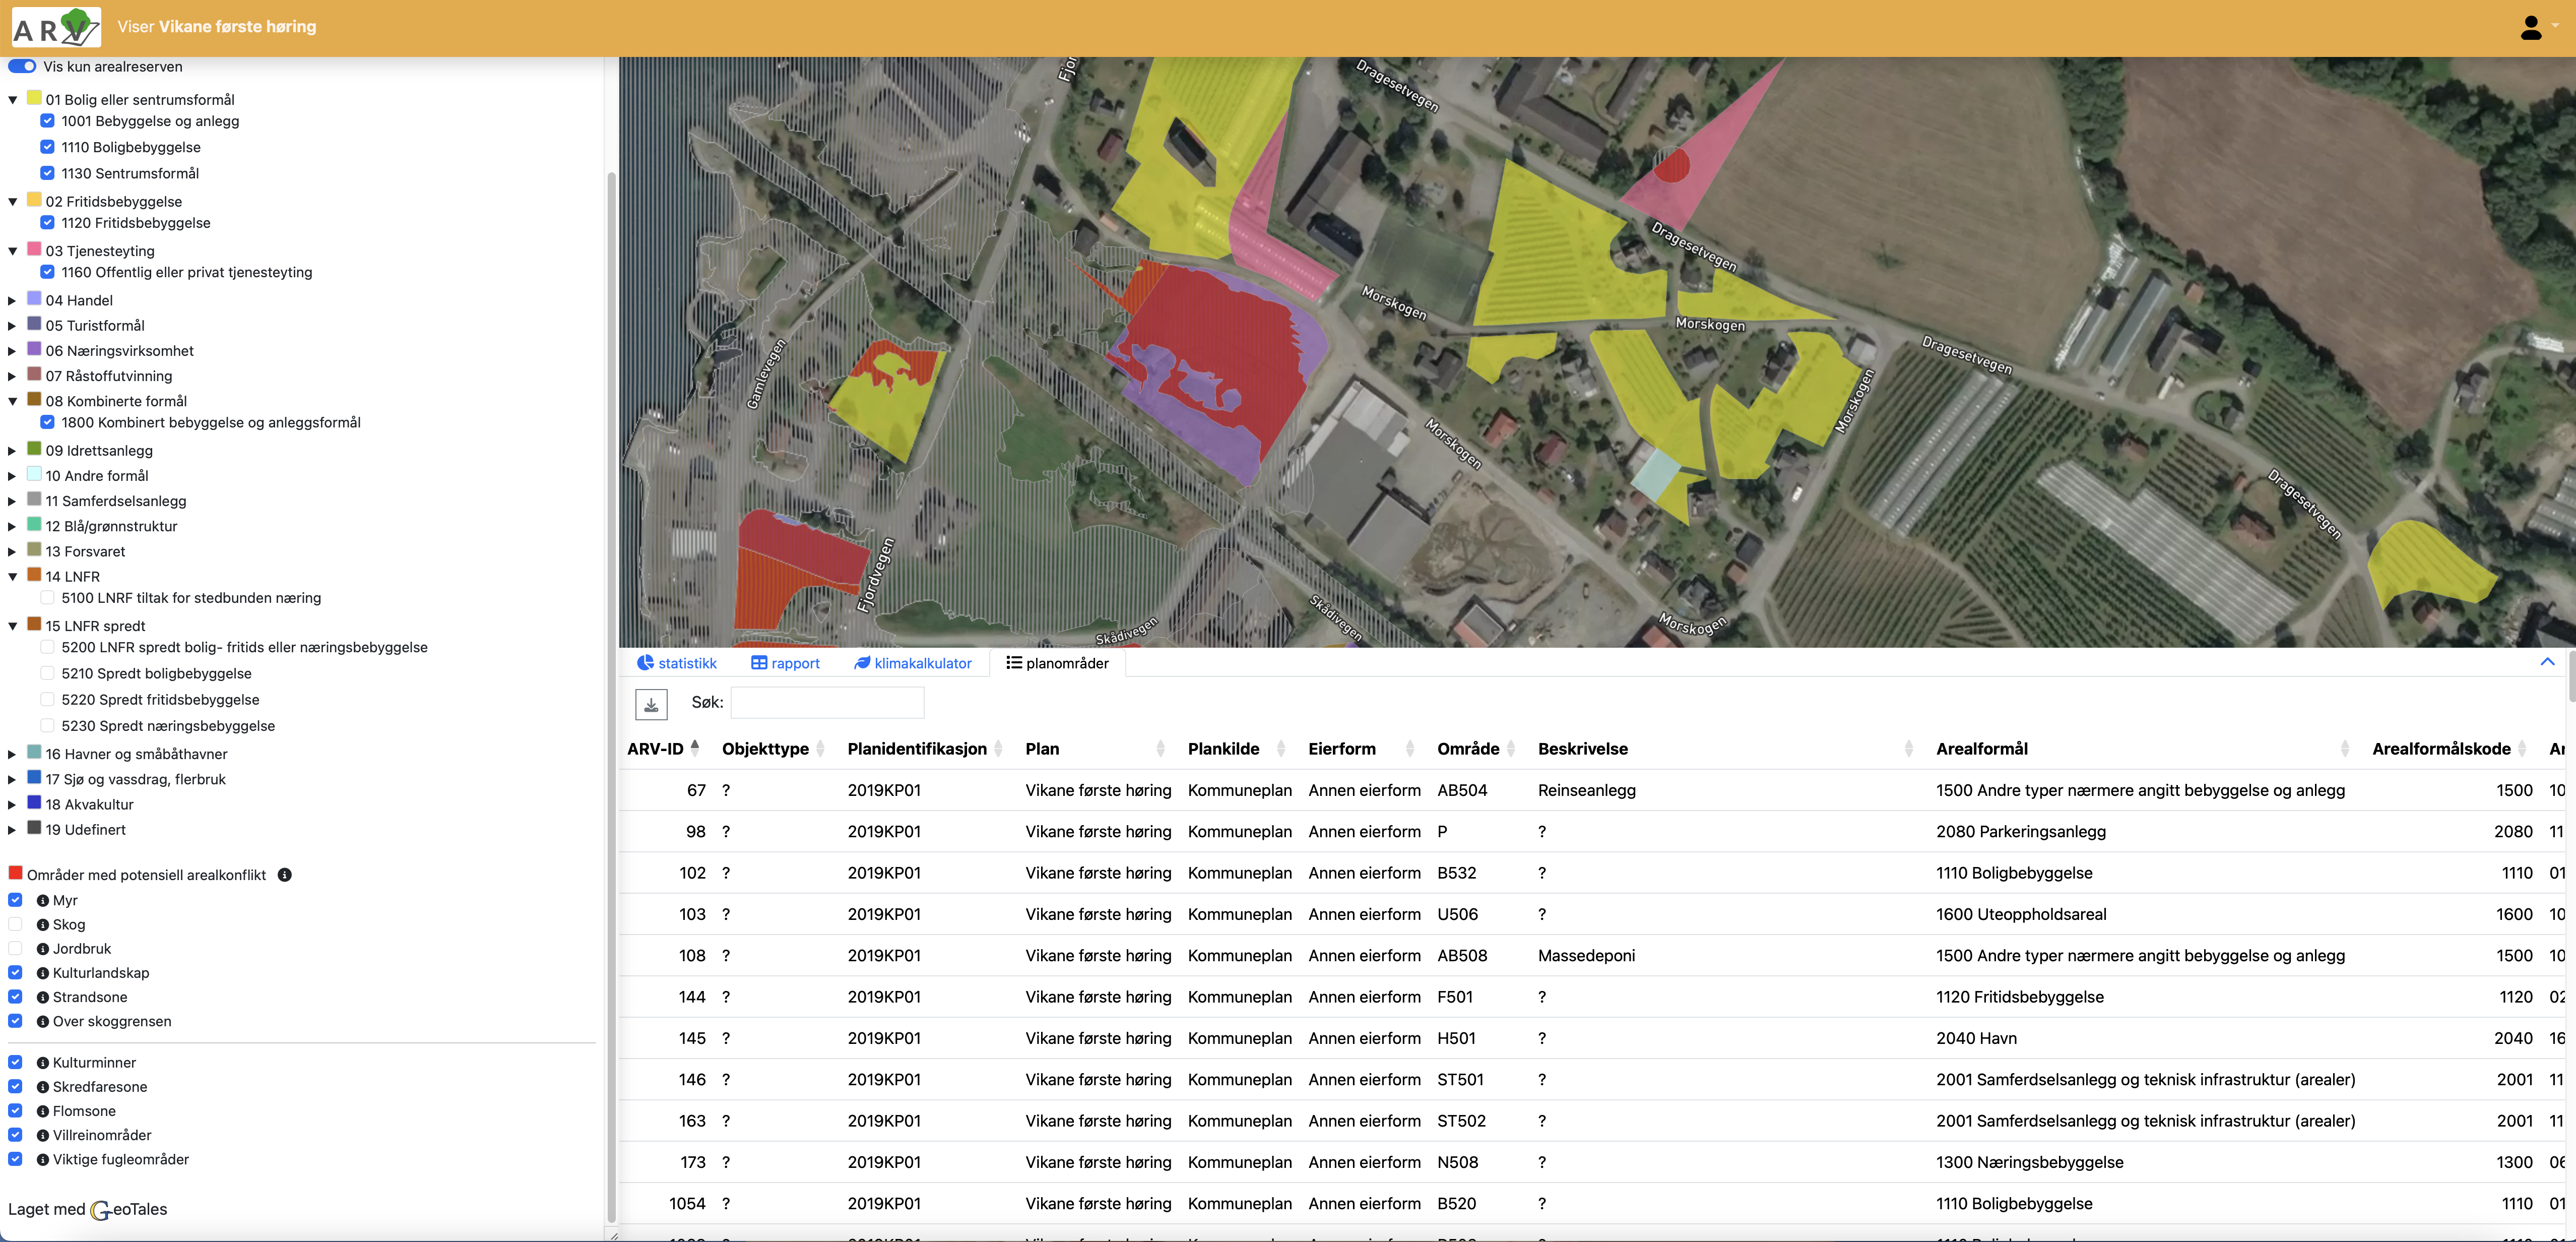
Task: Check 5210 Spredt boligbebyggelse box
Action: [x=47, y=674]
